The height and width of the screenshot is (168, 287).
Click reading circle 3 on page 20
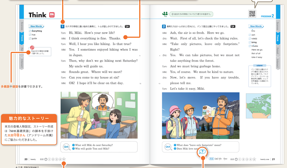click(x=57, y=159)
